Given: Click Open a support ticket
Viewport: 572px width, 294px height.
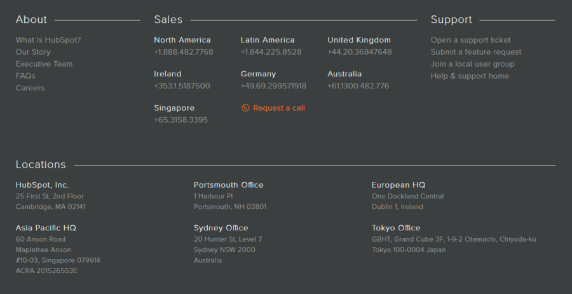Looking at the screenshot, I should coord(470,40).
